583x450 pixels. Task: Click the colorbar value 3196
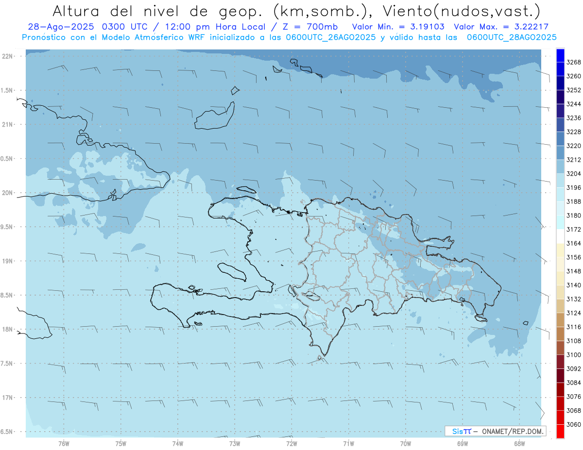click(573, 187)
